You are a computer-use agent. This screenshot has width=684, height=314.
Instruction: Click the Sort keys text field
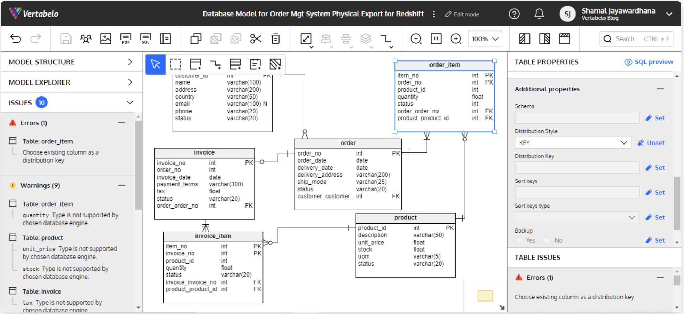point(577,192)
